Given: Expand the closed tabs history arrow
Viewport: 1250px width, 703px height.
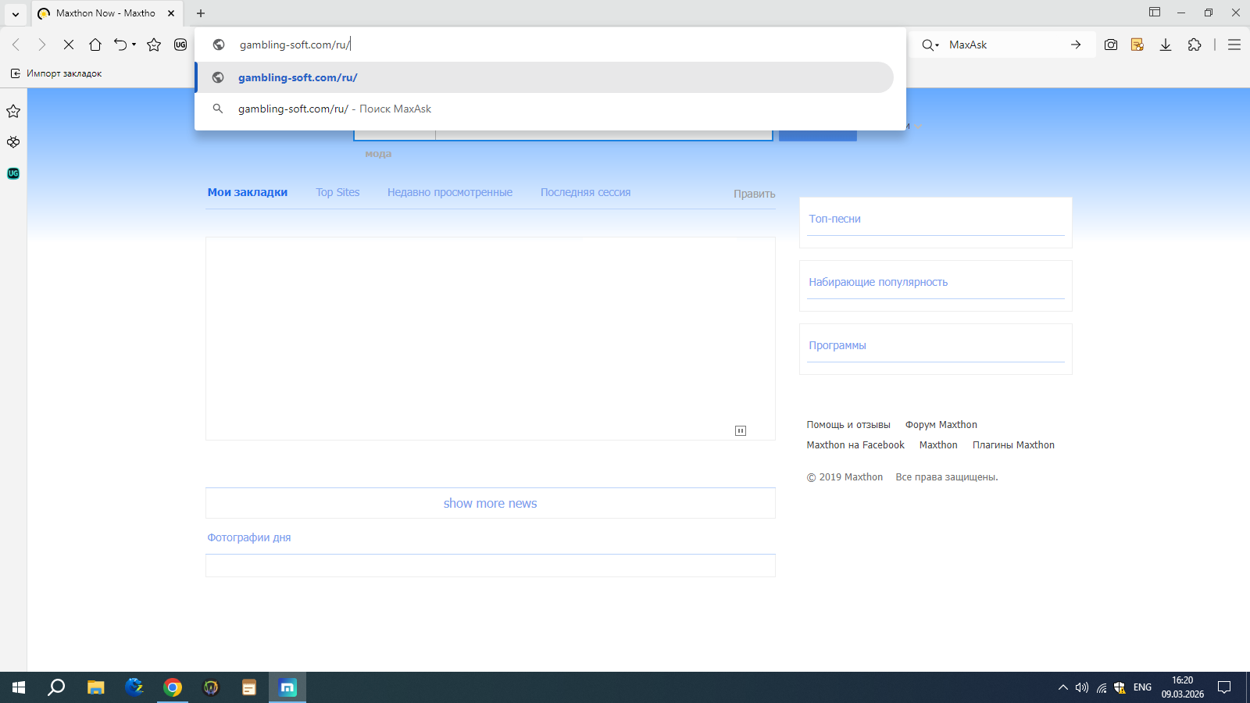Looking at the screenshot, I should pos(134,45).
